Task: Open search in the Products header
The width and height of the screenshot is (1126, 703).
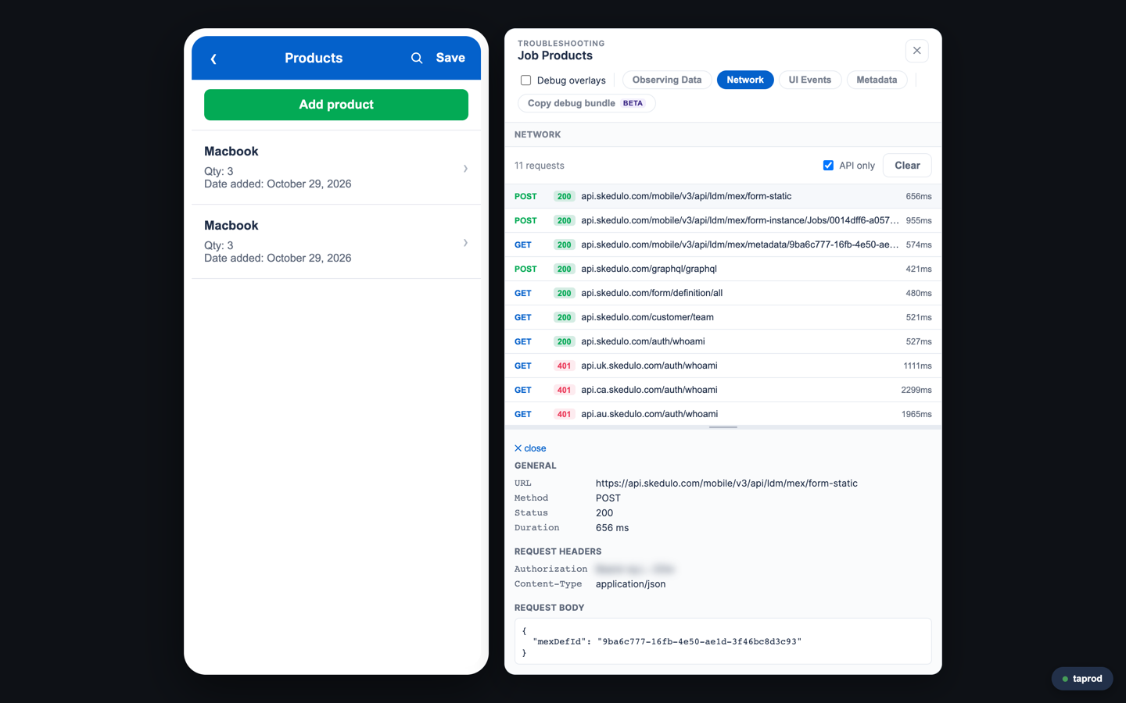Action: click(417, 58)
